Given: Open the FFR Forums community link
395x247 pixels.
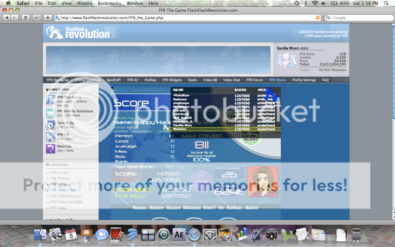Looking at the screenshot, I should coord(59,173).
